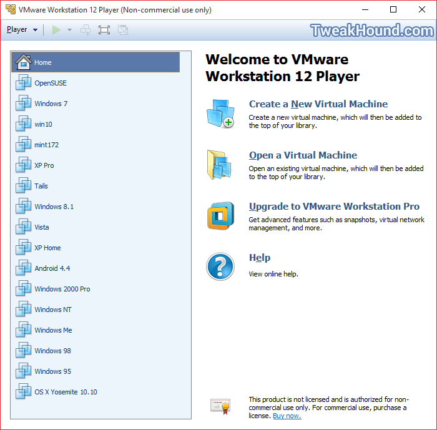Click the Vista VM icon
437x430 pixels.
(24, 227)
